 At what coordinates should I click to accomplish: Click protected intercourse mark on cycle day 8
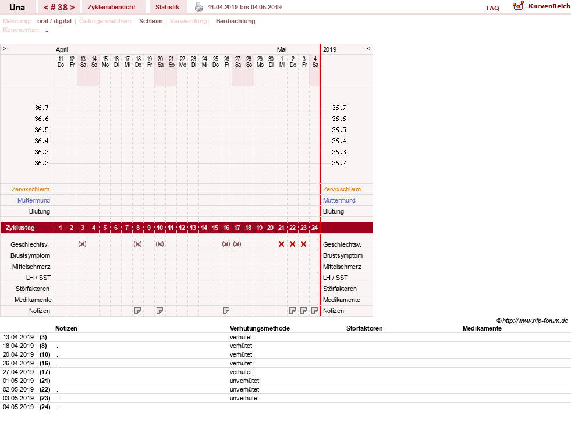pyautogui.click(x=137, y=244)
